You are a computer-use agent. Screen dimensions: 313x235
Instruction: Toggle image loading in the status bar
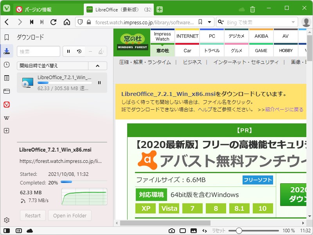point(193,231)
